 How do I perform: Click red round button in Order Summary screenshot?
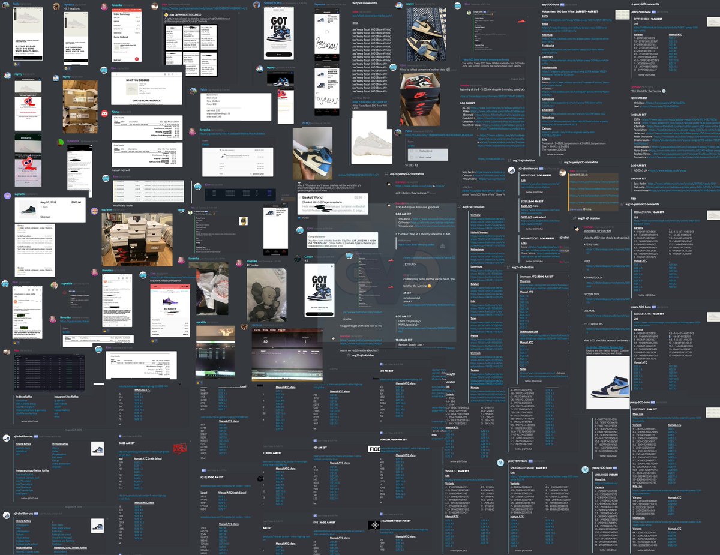(137, 59)
